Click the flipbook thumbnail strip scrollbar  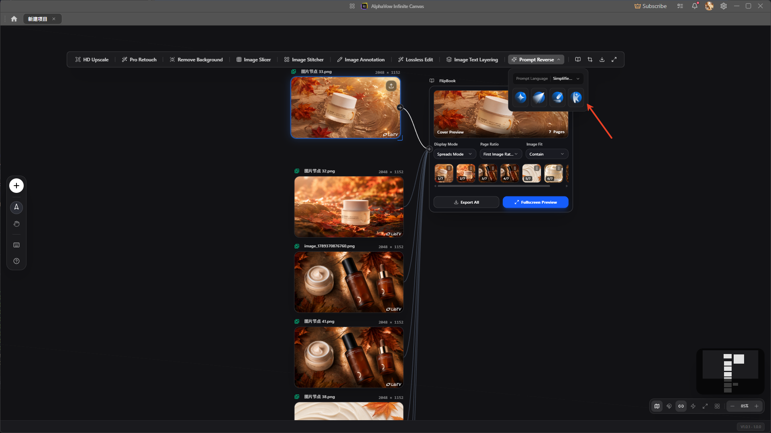point(494,186)
